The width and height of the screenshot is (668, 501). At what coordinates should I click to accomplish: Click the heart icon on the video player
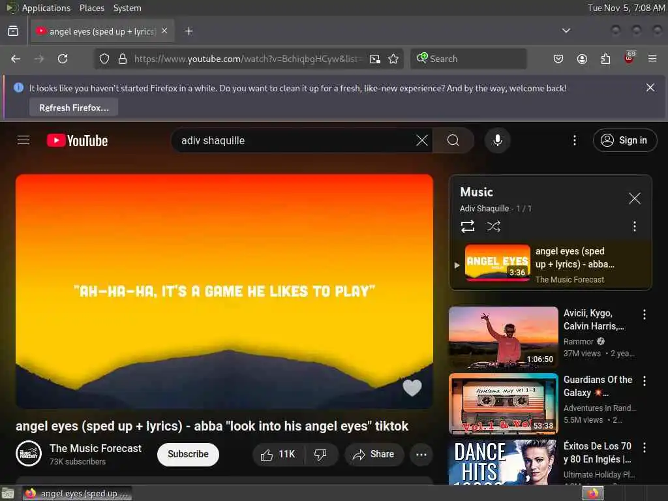412,387
